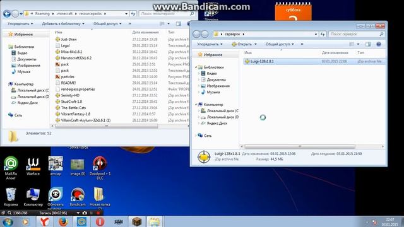Image resolution: width=404 pixels, height=227 pixels.
Task: Select the StudCraft-1.8 archive file
Action: (71, 102)
